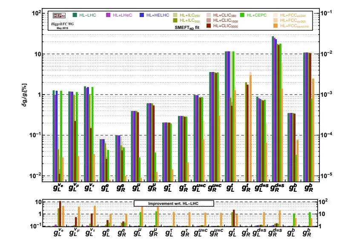This screenshot has height=242, width=353.
Task: Click the HL+CLIC380 legend label
Action: click(x=225, y=15)
